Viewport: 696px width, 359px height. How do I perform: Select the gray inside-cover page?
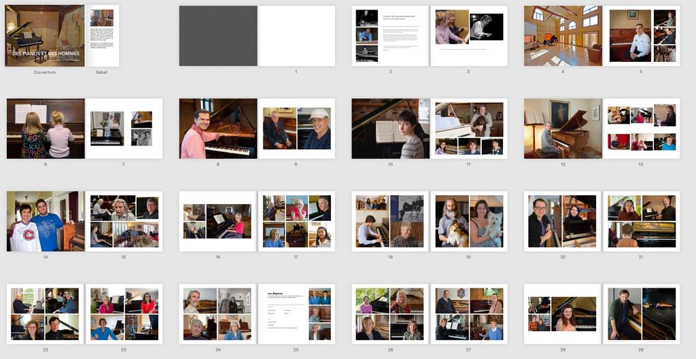218,36
